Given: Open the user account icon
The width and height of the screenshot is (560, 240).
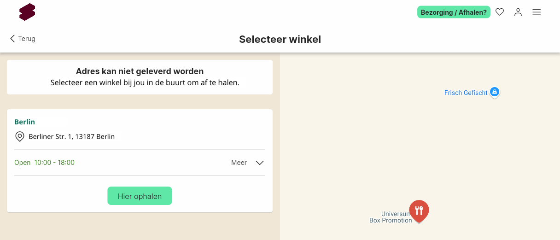Looking at the screenshot, I should [518, 12].
